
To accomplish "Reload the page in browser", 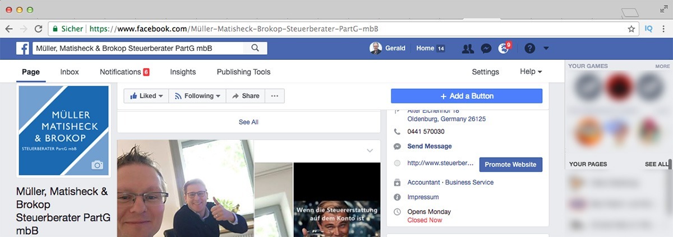I will 38,29.
